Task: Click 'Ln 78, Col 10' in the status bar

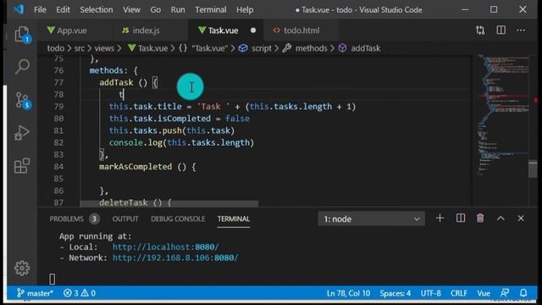Action: point(348,293)
